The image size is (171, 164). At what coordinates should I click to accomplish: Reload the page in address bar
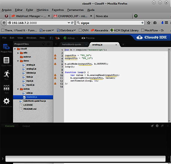click(x=72, y=23)
